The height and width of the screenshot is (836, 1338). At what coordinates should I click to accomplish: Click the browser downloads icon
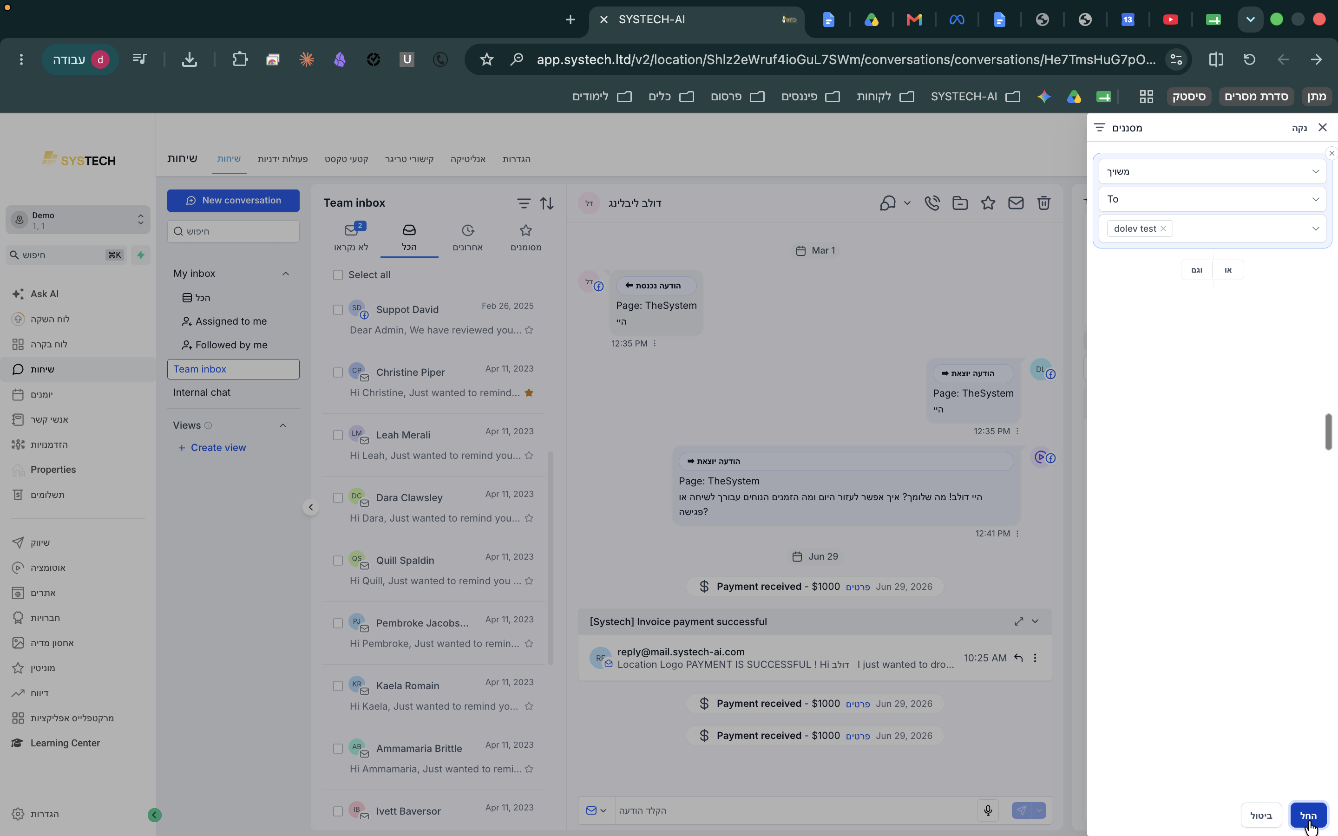pos(190,59)
